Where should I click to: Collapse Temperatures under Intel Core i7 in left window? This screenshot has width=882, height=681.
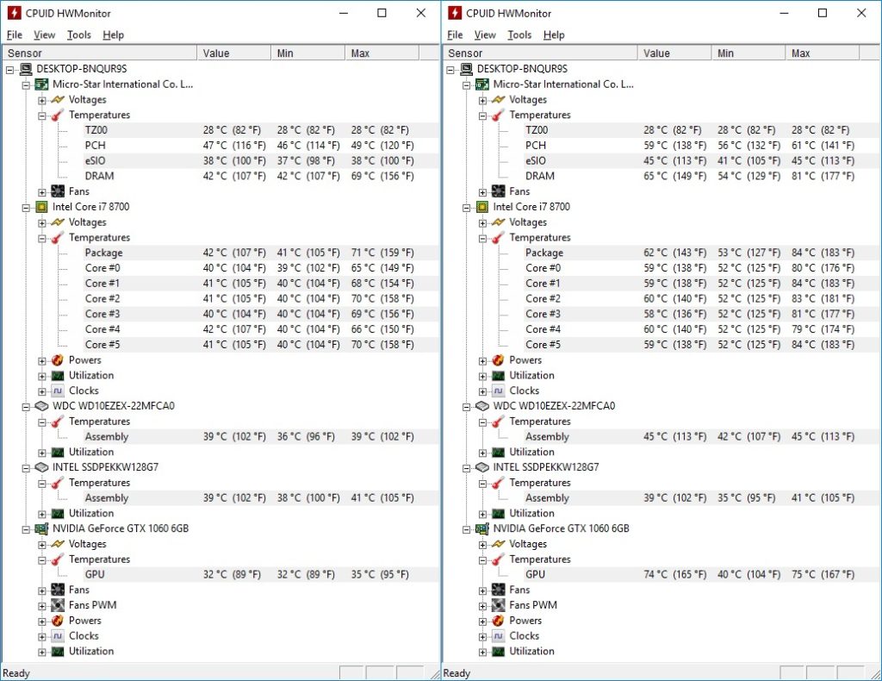[x=42, y=238]
